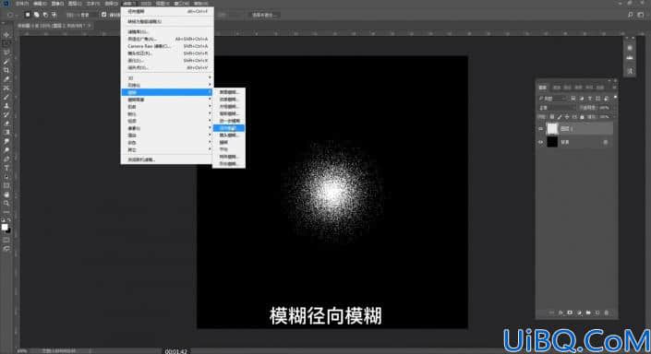This screenshot has height=354, width=651.
Task: Select the Brush tool
Action: pyautogui.click(x=6, y=97)
